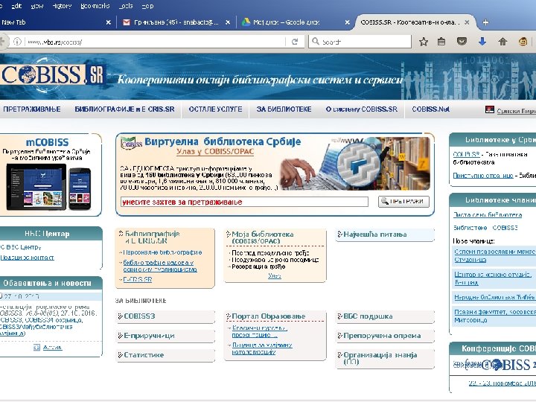Open the bookmarks list icon in toolbar

coord(441,42)
